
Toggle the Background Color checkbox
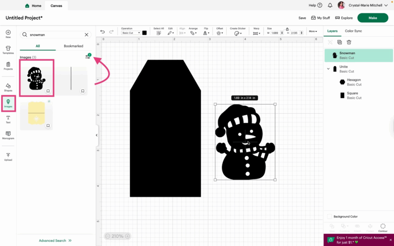pyautogui.click(x=329, y=216)
